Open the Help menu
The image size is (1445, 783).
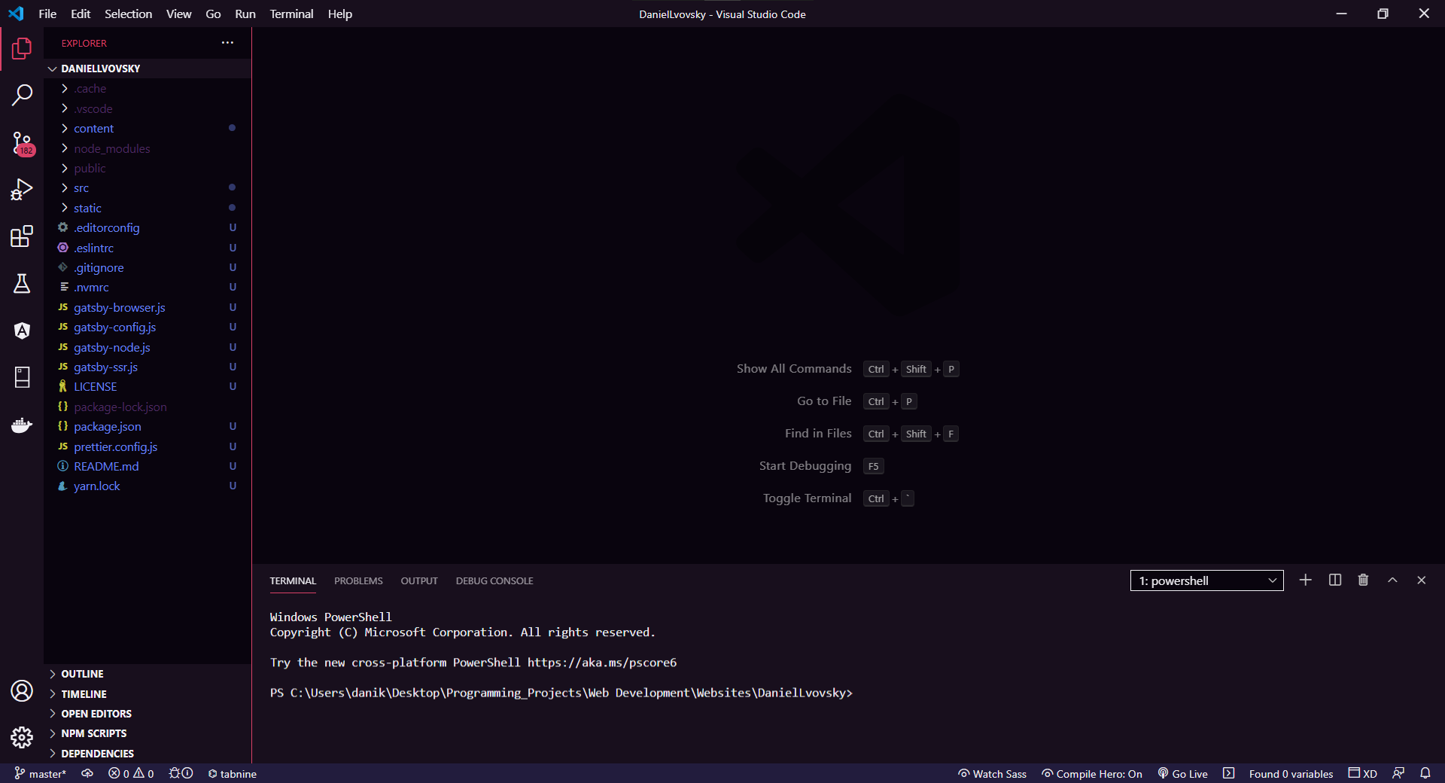pos(339,14)
